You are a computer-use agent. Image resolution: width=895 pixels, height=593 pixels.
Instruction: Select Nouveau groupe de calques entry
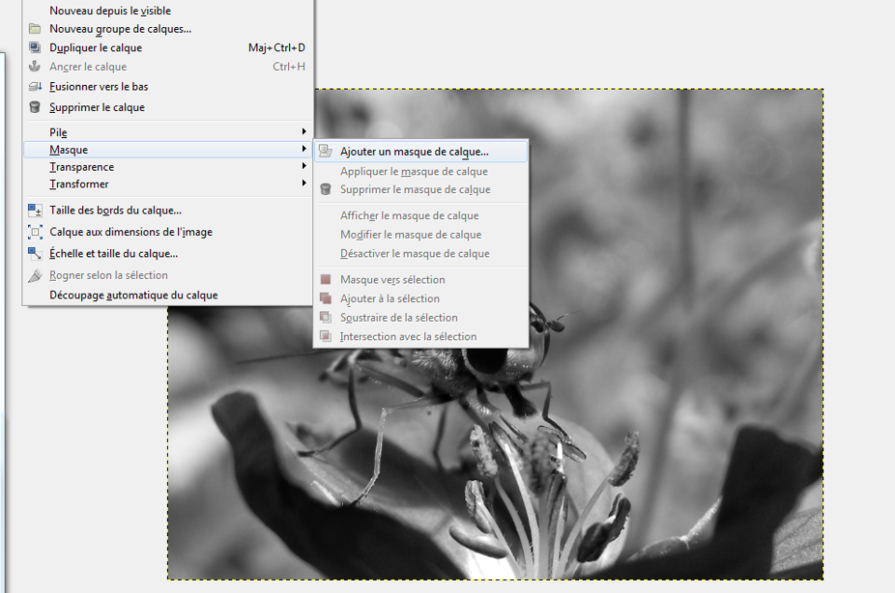(x=167, y=29)
